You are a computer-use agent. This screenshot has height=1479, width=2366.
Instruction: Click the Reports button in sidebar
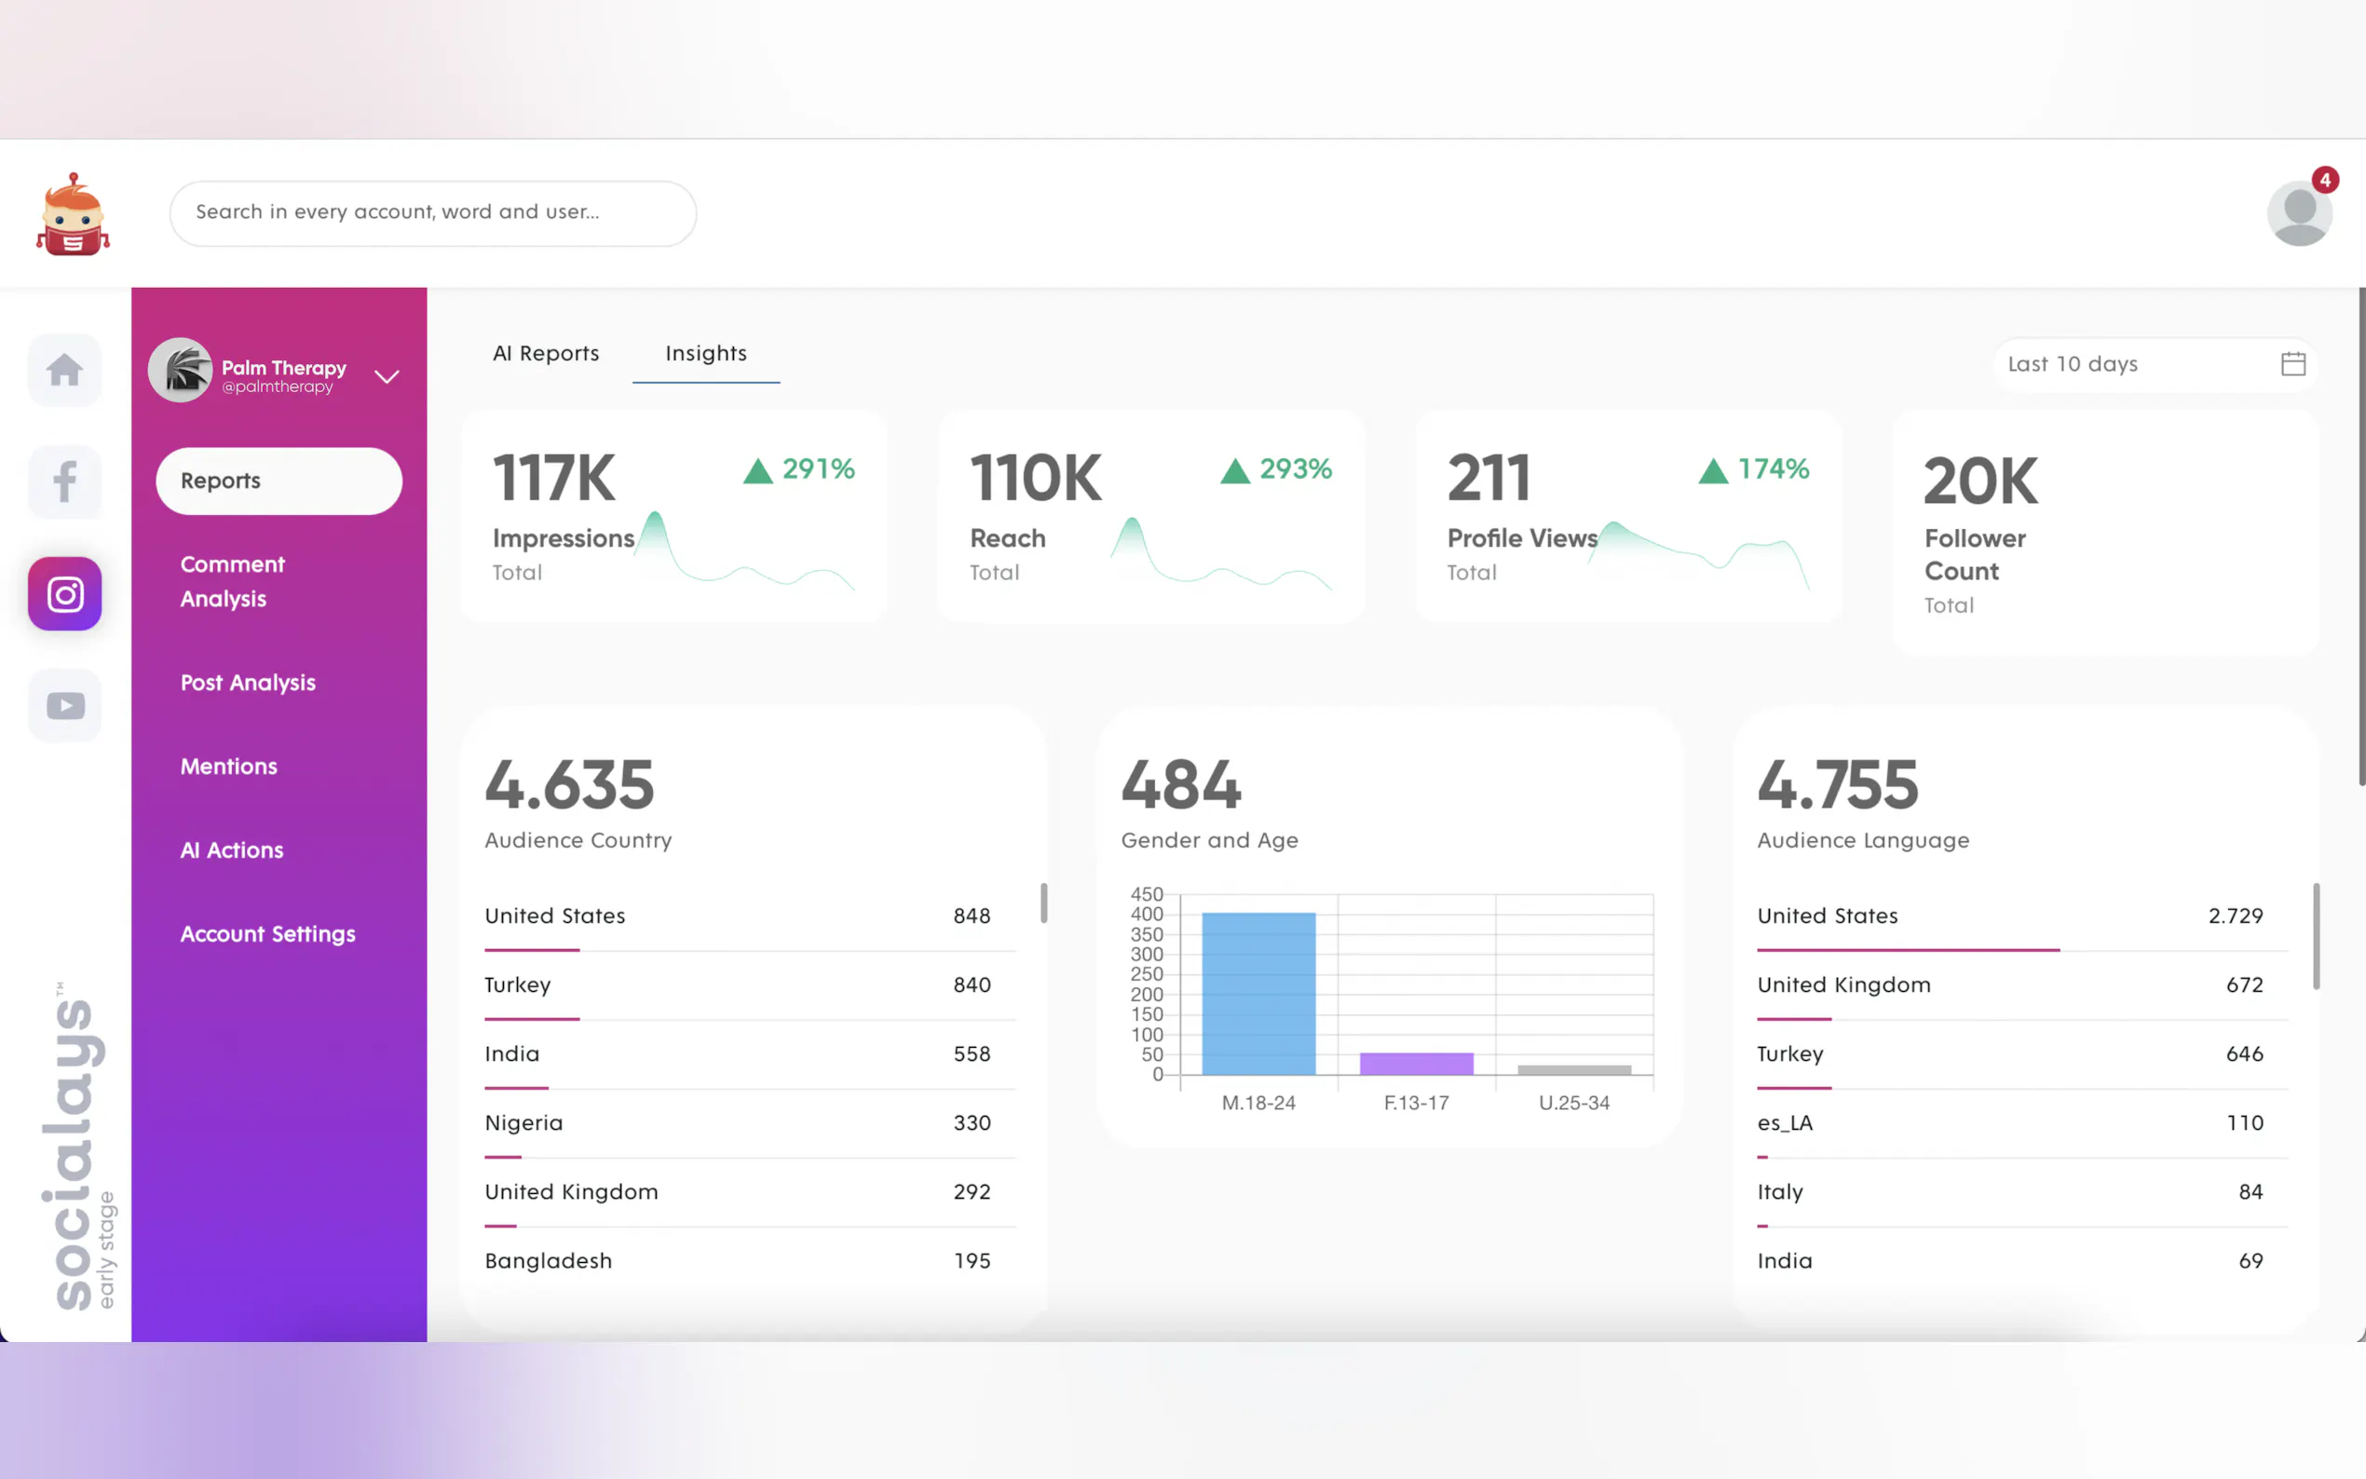click(x=279, y=481)
